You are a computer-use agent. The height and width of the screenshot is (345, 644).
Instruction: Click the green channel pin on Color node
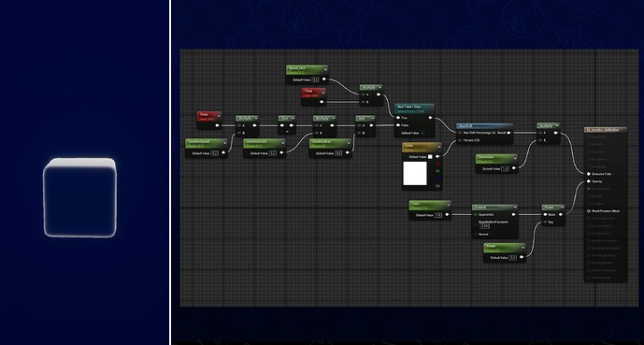(437, 171)
